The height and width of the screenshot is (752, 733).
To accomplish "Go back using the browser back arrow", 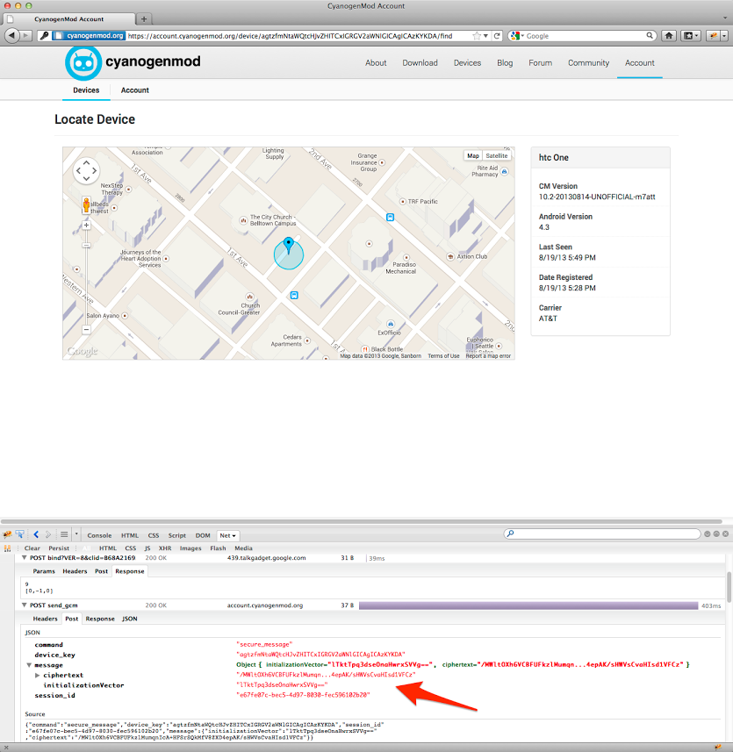I will click(x=12, y=35).
